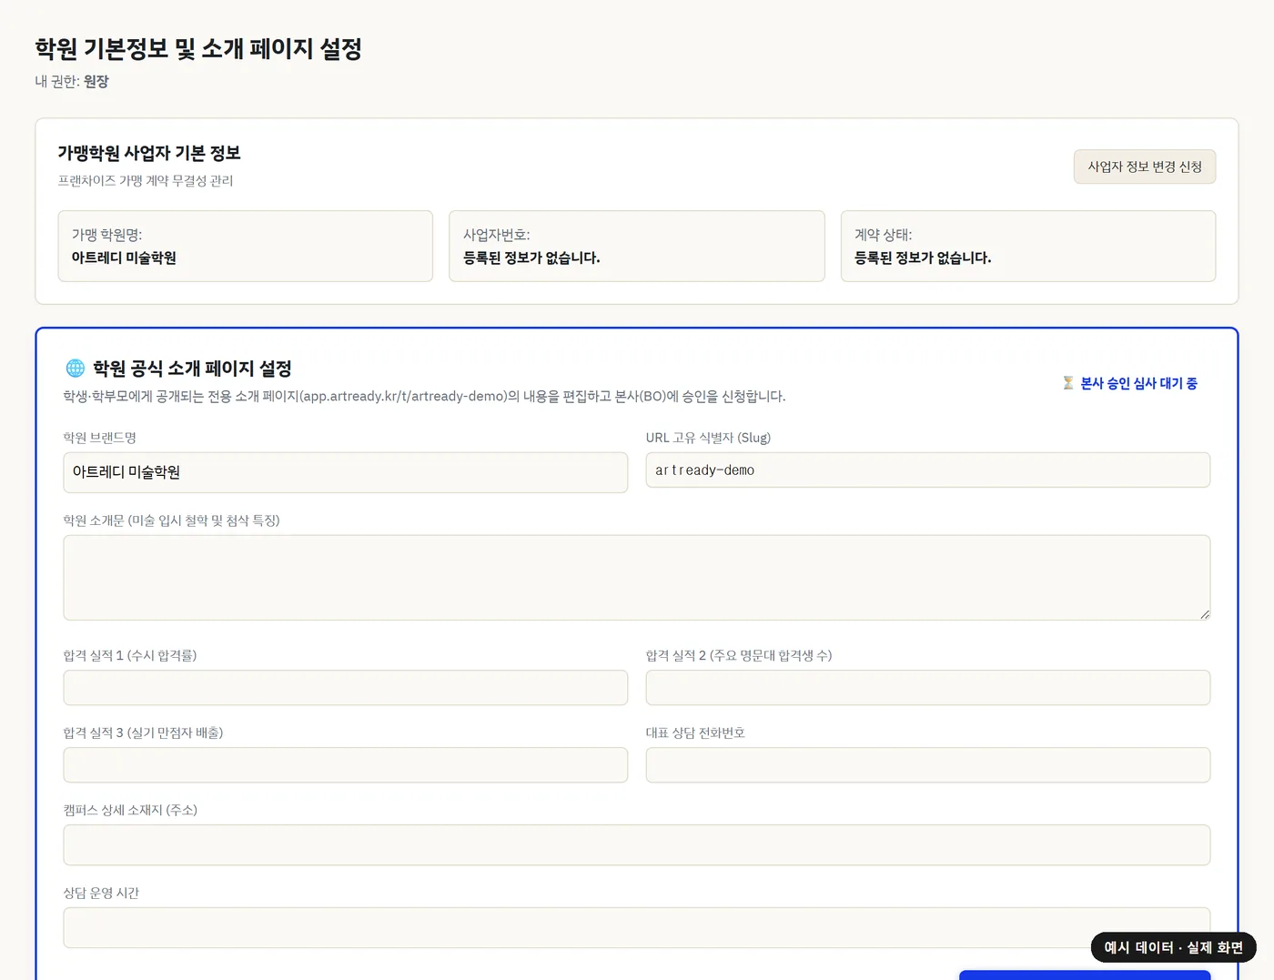This screenshot has width=1274, height=980.
Task: Click the 합격 실적 2 (주요 명문대 합격생 수) field
Action: point(928,688)
